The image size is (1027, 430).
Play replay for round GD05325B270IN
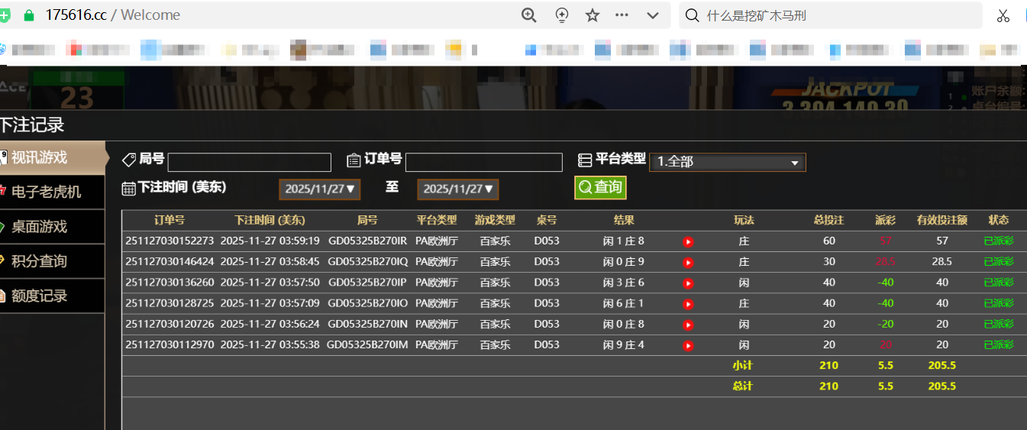(x=688, y=325)
